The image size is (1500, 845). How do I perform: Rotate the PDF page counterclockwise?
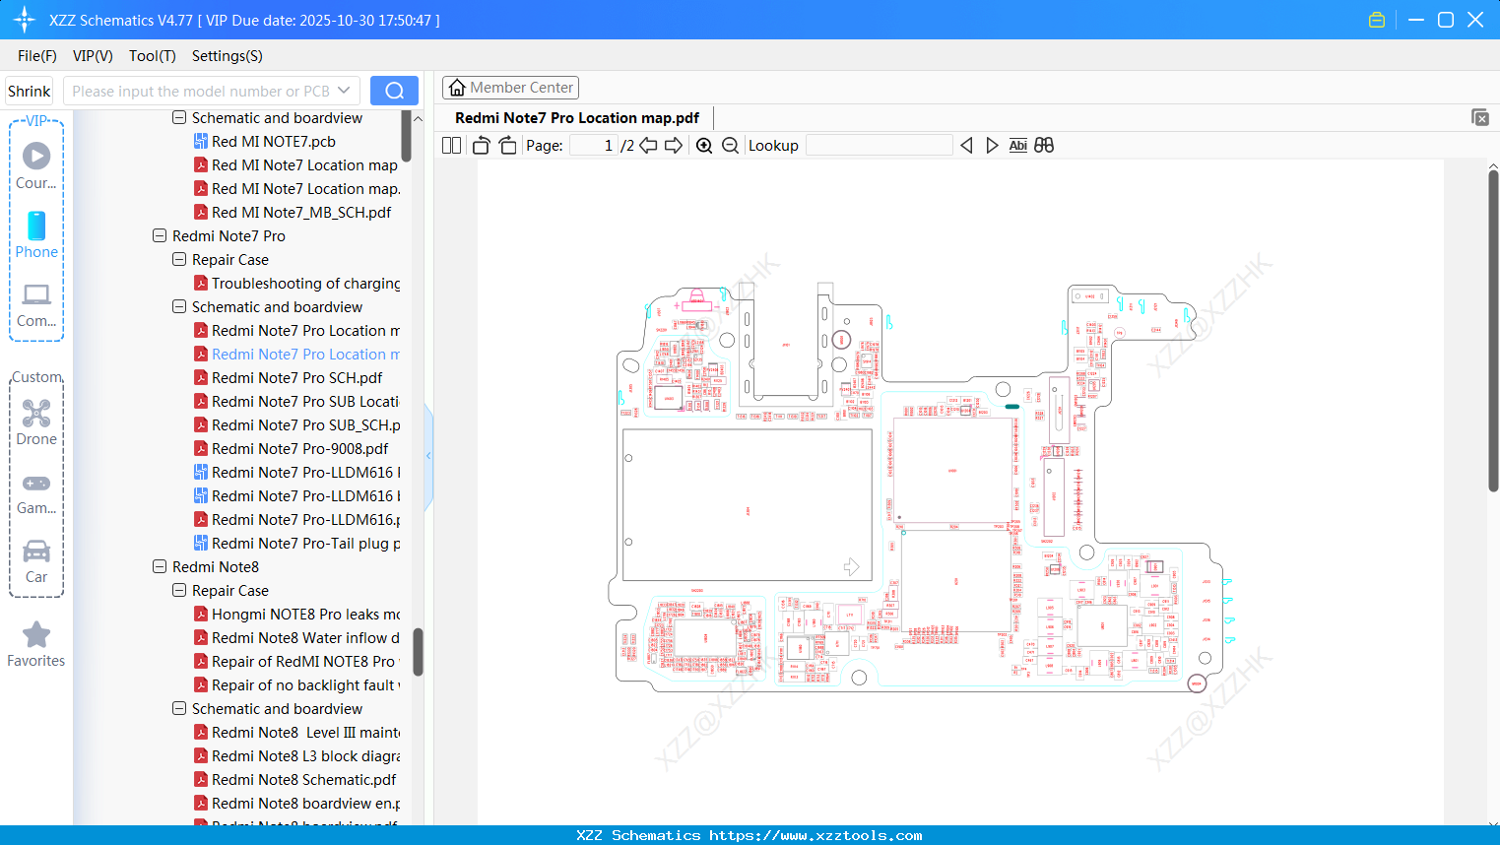(x=481, y=146)
